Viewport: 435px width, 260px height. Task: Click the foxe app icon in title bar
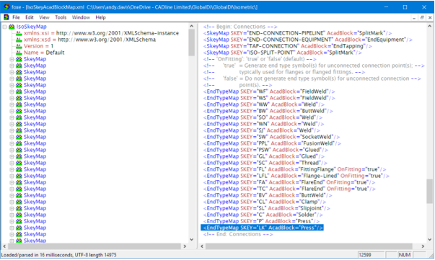pos(6,7)
